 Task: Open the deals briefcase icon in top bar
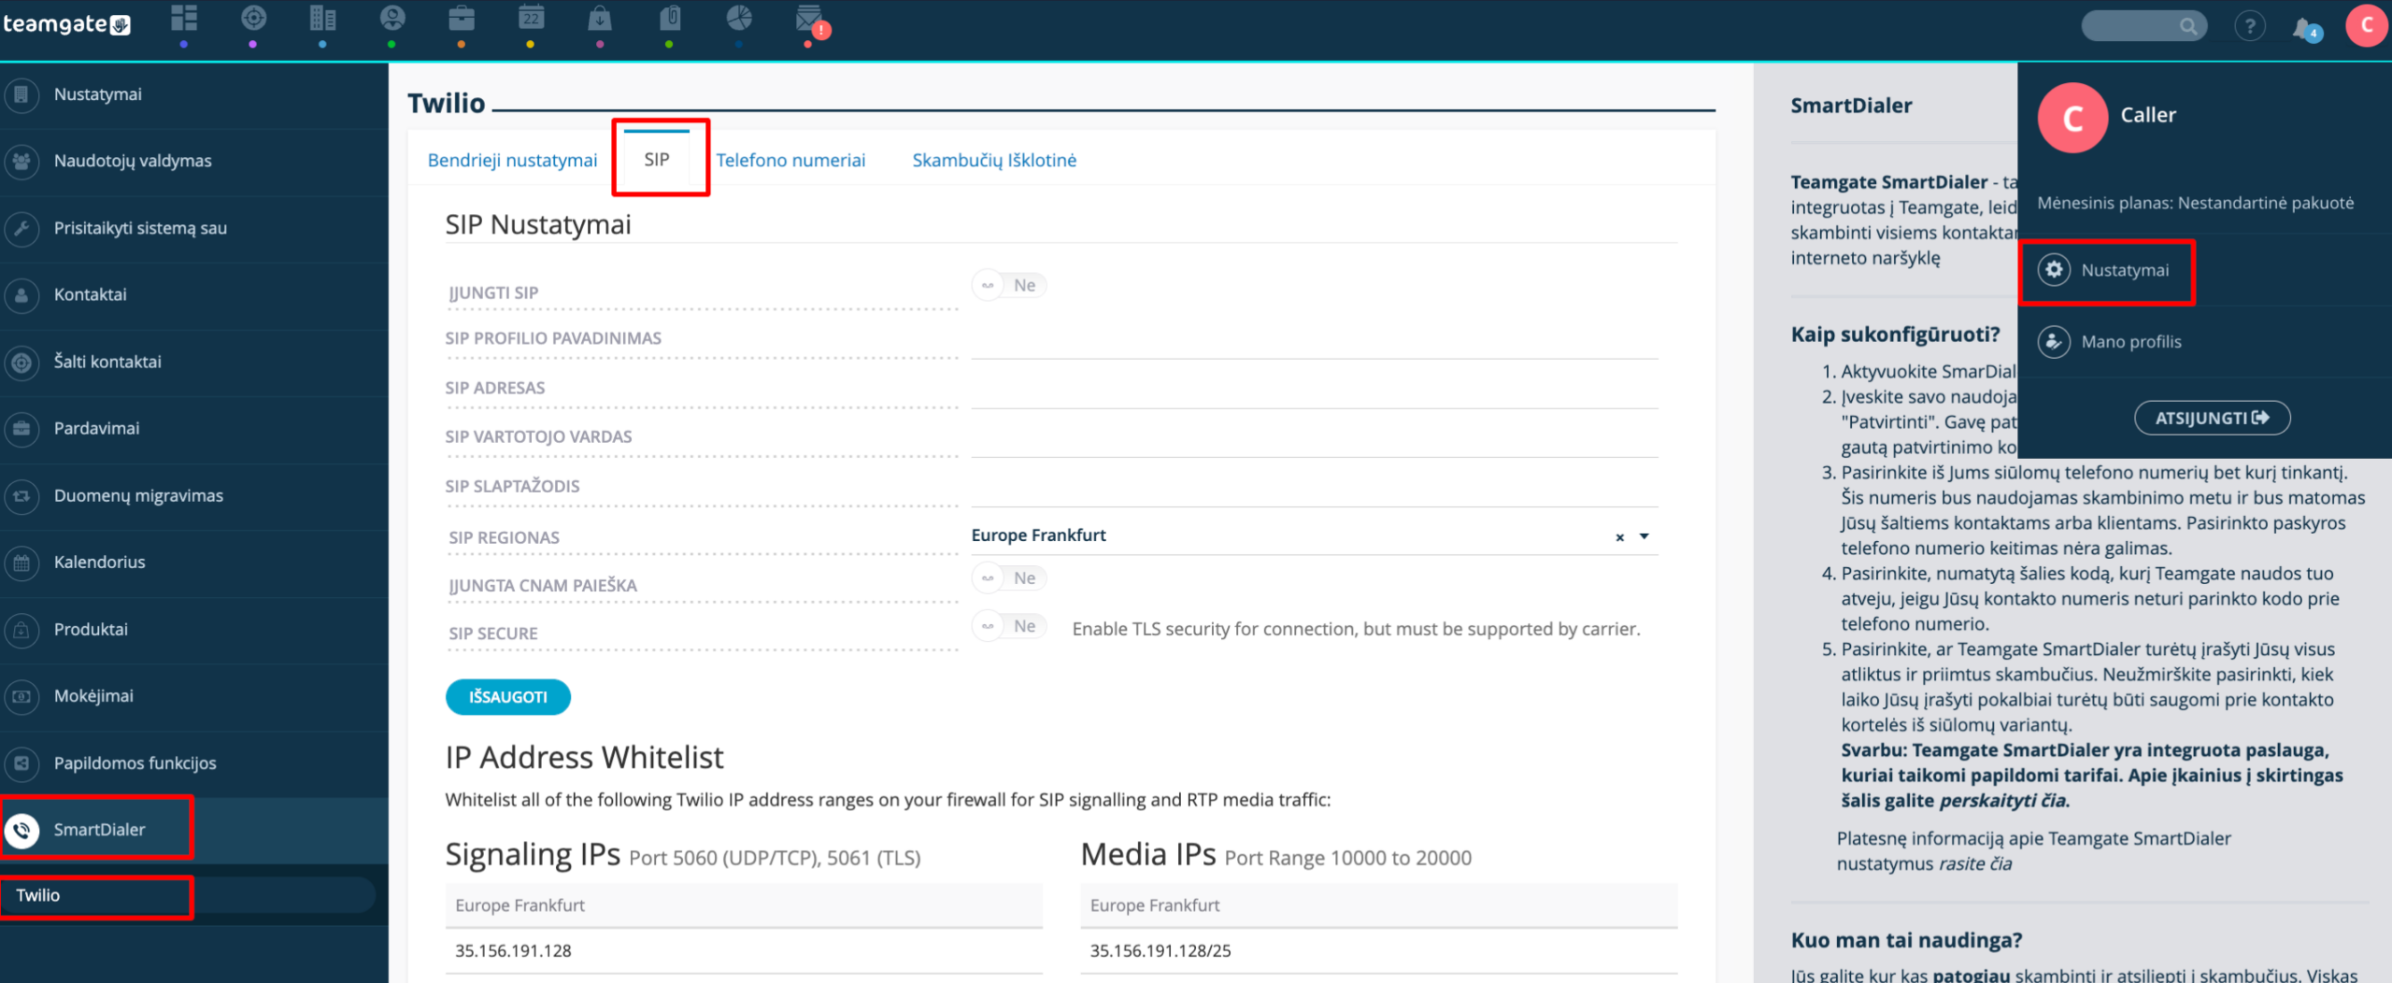click(x=462, y=19)
